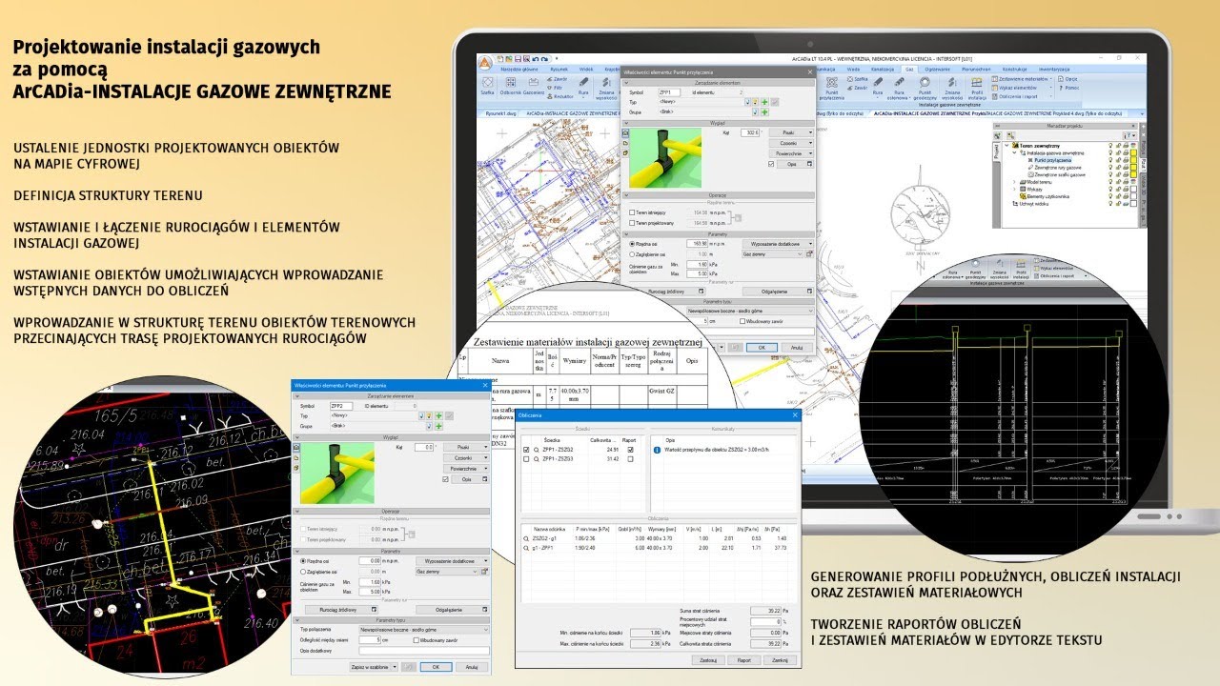Click the green plus in ZFP2 dialog Grupa row
1220x686 pixels.
coord(437,426)
